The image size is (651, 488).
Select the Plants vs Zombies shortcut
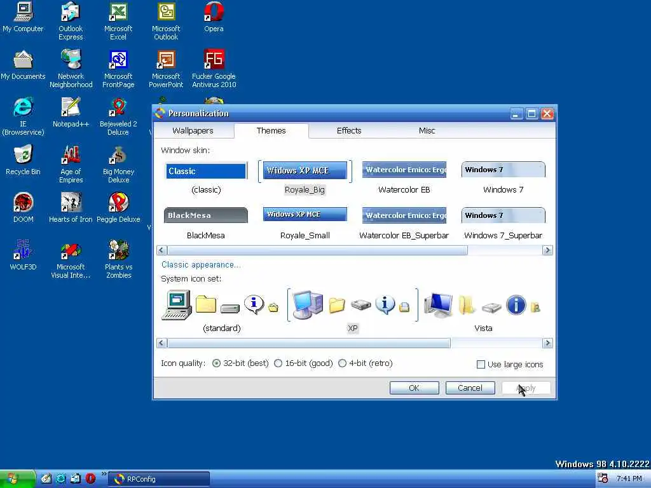tap(118, 259)
